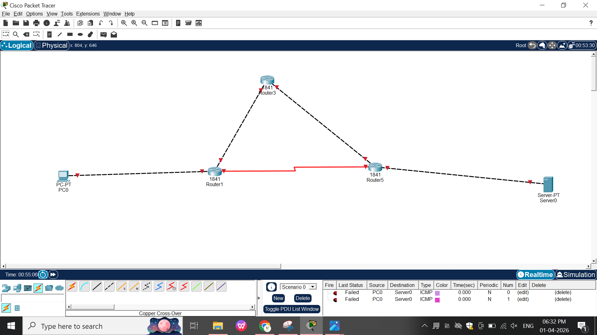
Task: Switch to Realtime mode
Action: pyautogui.click(x=535, y=275)
